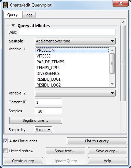Open the Variable 2 dropdown
Screen dimensions: 131x168
[75, 93]
